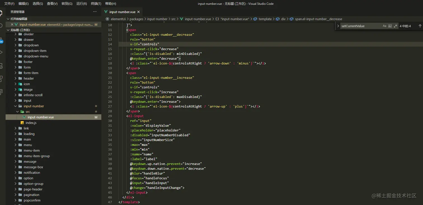Collapse the 打开的编辑器 section
This screenshot has width=423, height=205.
point(8,19)
